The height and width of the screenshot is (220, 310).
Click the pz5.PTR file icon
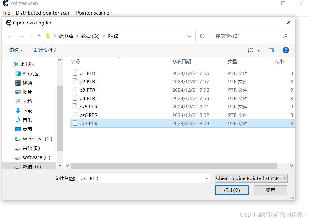click(x=75, y=107)
